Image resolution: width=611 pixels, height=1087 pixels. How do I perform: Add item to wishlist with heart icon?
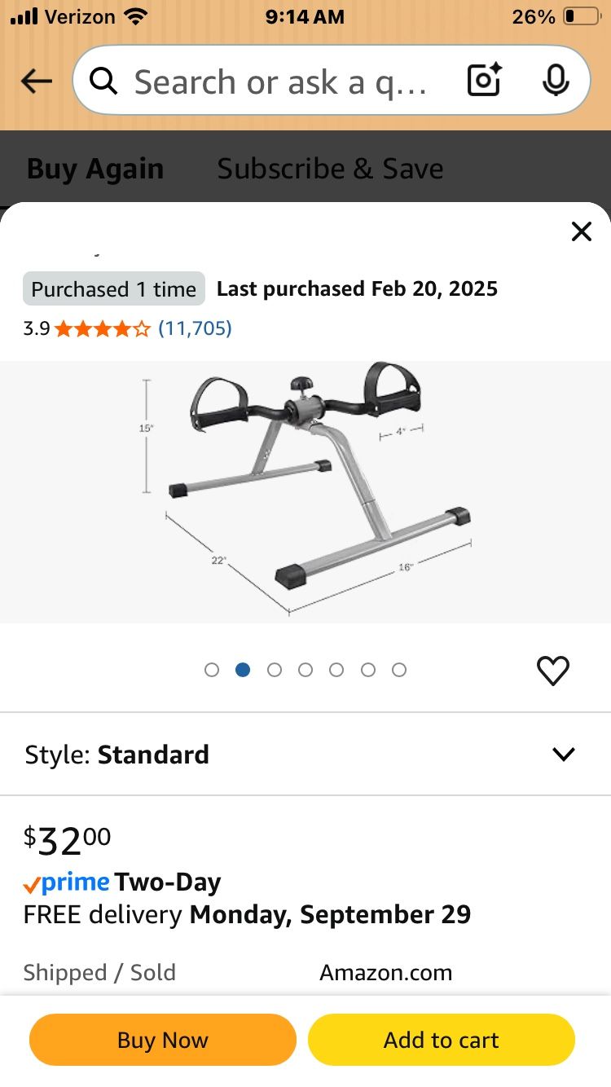coord(553,671)
